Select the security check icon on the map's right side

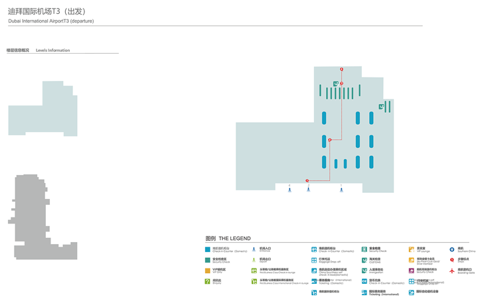(x=382, y=106)
